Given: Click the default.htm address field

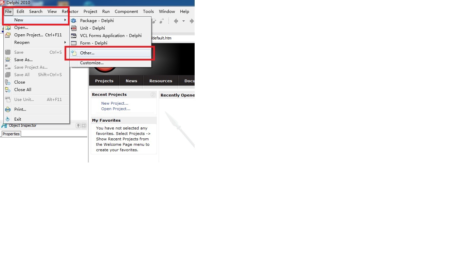Looking at the screenshot, I should pyautogui.click(x=173, y=38).
